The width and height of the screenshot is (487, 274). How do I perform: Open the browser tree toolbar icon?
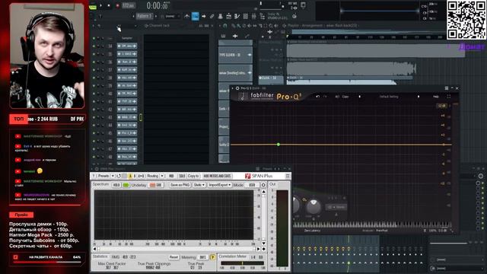(x=262, y=16)
